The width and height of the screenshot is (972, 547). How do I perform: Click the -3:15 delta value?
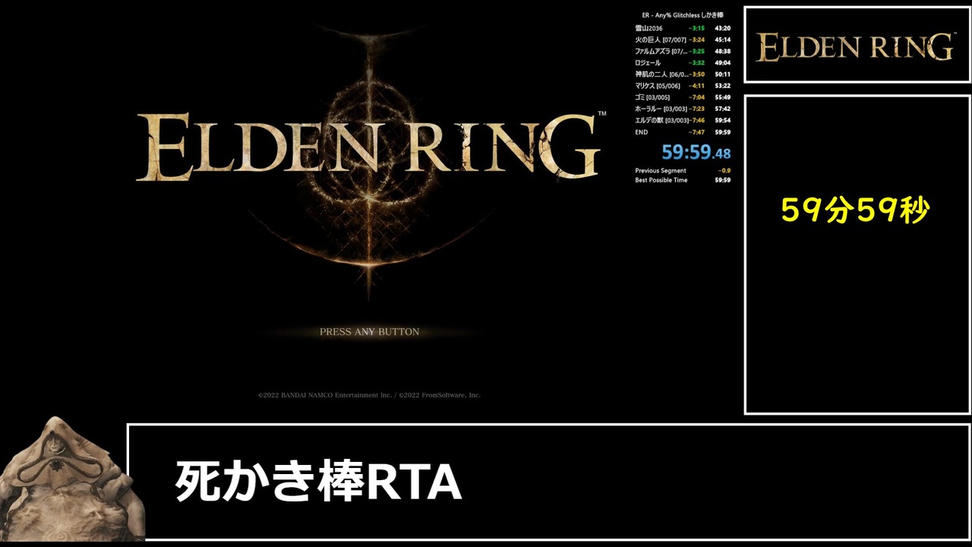point(696,28)
